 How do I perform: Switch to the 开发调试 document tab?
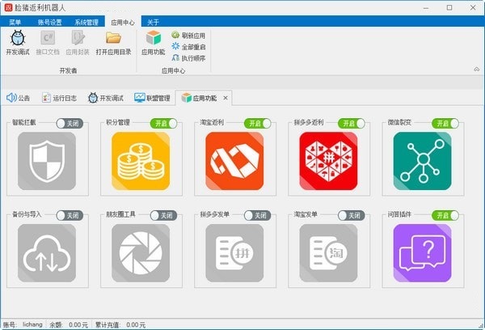tap(106, 98)
